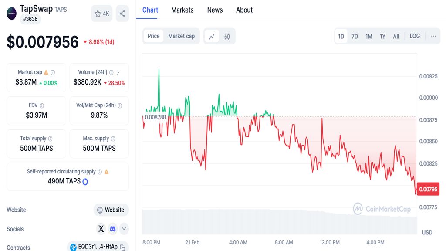
Task: Click the $3.87M market cap value
Action: click(26, 82)
